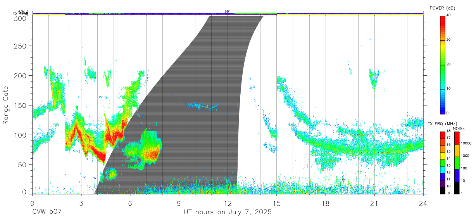This screenshot has width=476, height=220.
Task: Click the 100 noise legend label
Action: pyautogui.click(x=464, y=168)
